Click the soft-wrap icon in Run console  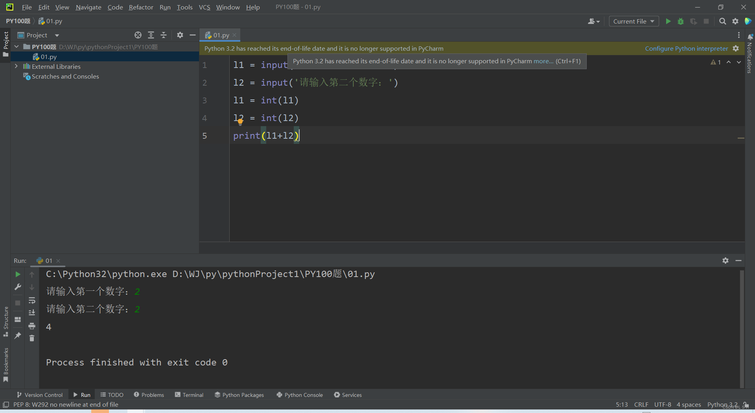pyautogui.click(x=32, y=301)
